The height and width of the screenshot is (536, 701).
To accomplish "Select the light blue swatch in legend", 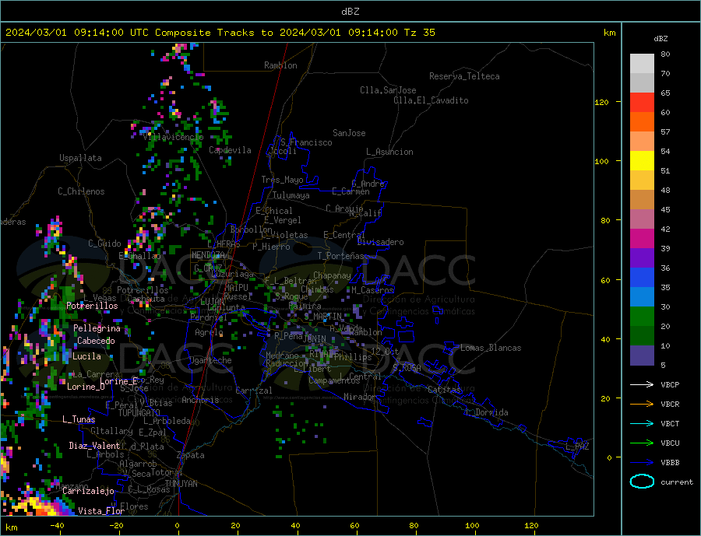I will 642,297.
